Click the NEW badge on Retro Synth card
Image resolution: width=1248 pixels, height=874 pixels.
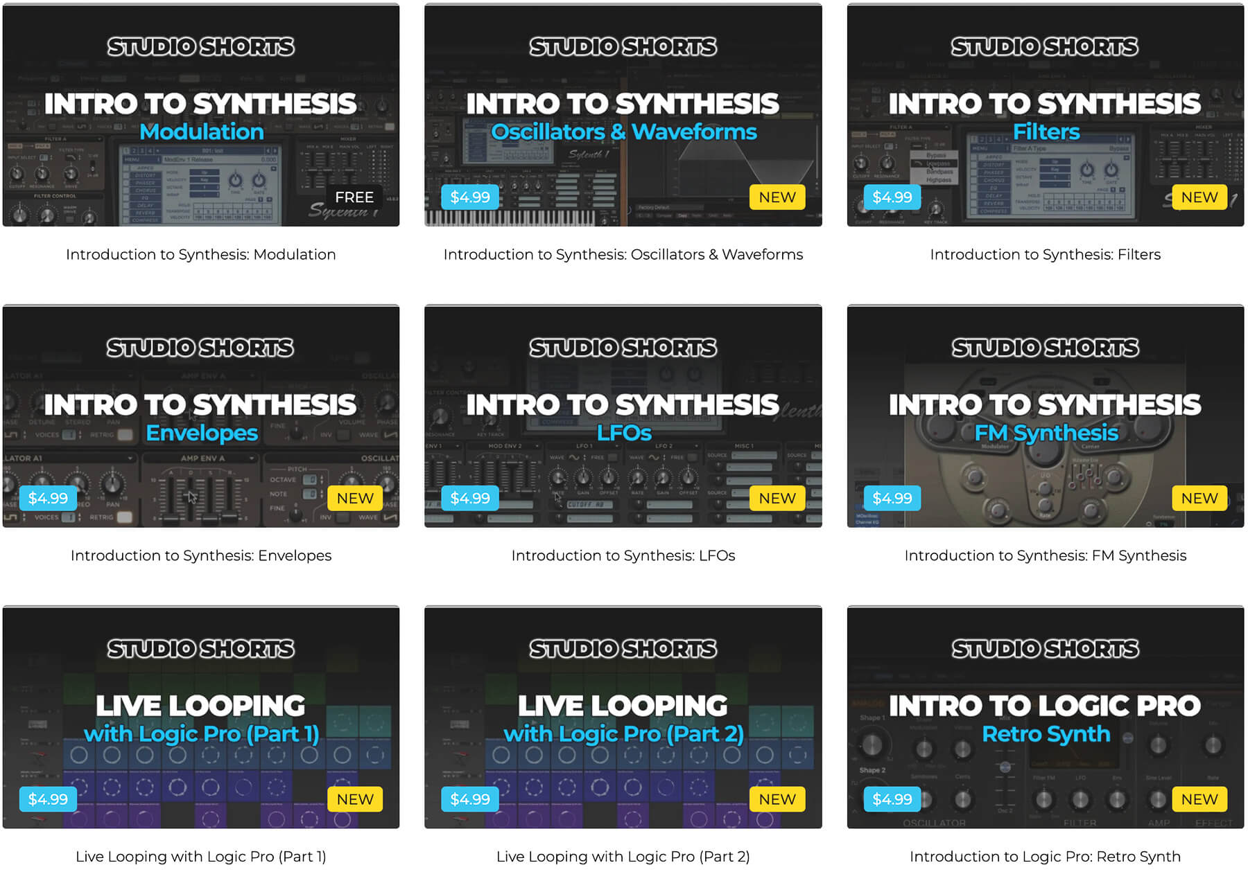(1199, 799)
